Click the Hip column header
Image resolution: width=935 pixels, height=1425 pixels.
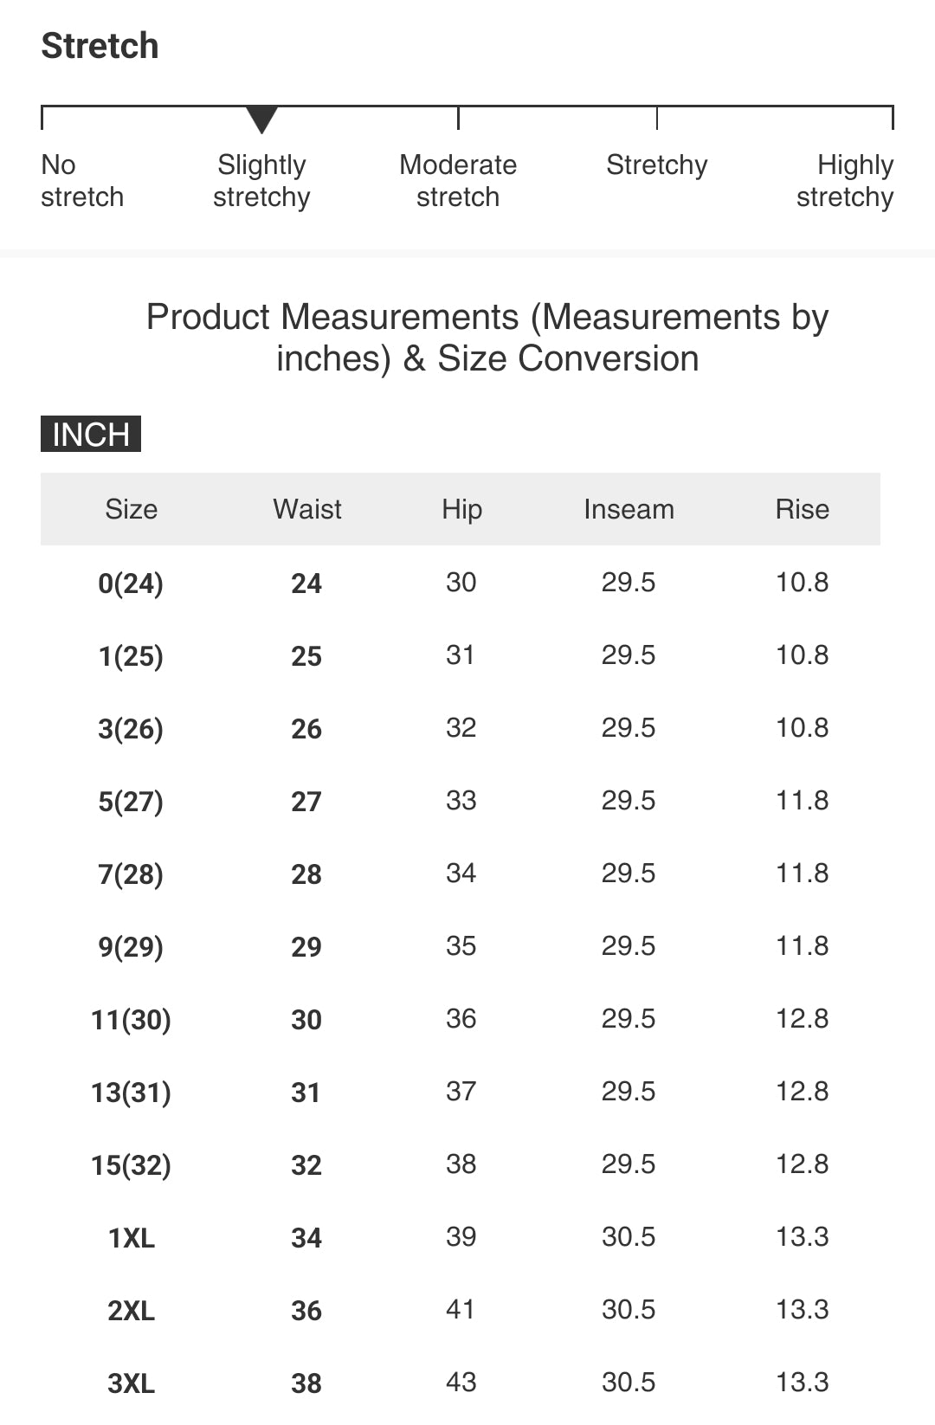click(x=461, y=509)
